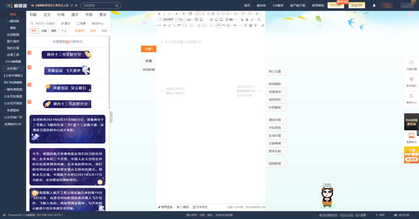Insert an emoji with the smiley icon
The width and height of the screenshot is (419, 219).
tap(199, 26)
